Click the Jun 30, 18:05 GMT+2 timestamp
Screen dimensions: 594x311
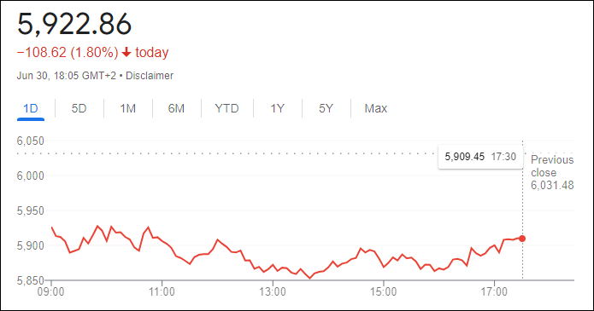point(67,76)
